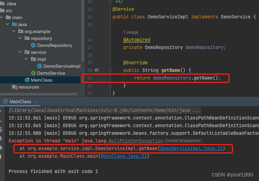This screenshot has height=181, width=259.
Task: Switch to the MainClass run tab
Action: 20,102
